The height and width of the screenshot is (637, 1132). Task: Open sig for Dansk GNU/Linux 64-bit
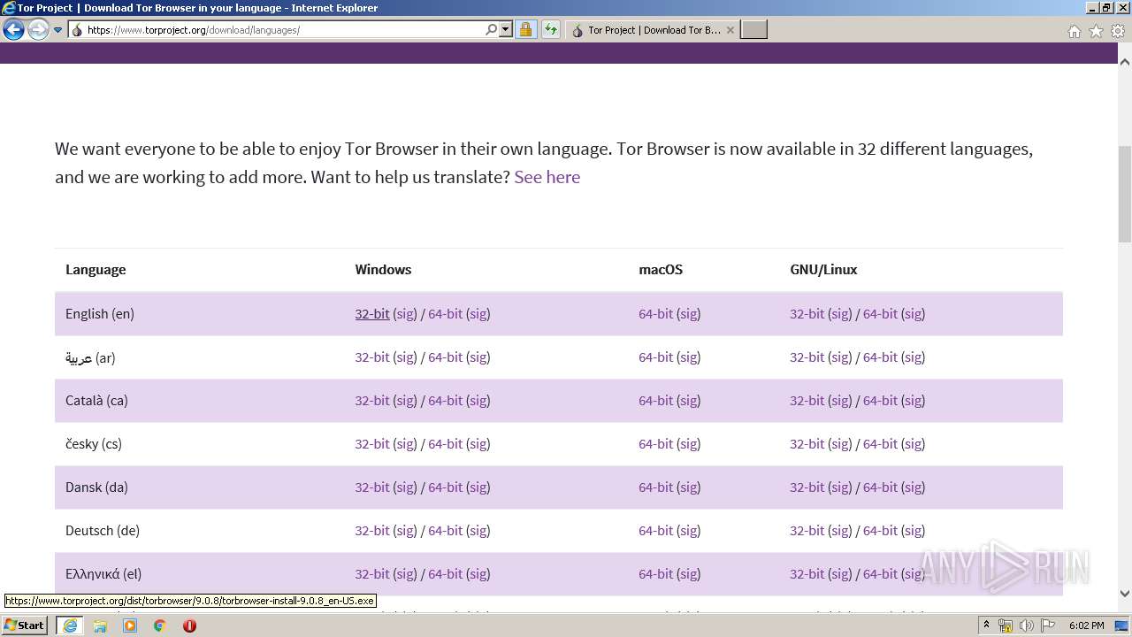pyautogui.click(x=914, y=487)
